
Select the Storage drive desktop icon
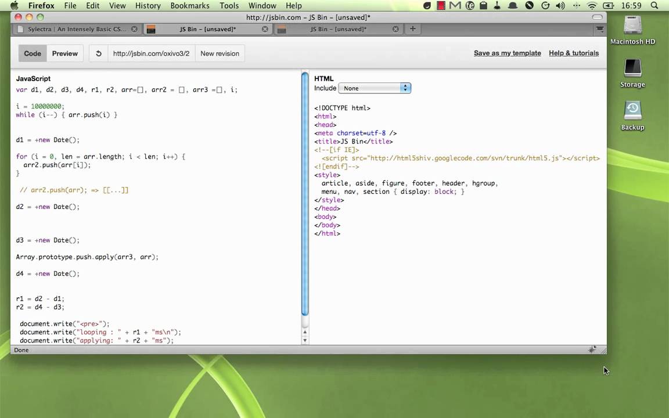[632, 73]
